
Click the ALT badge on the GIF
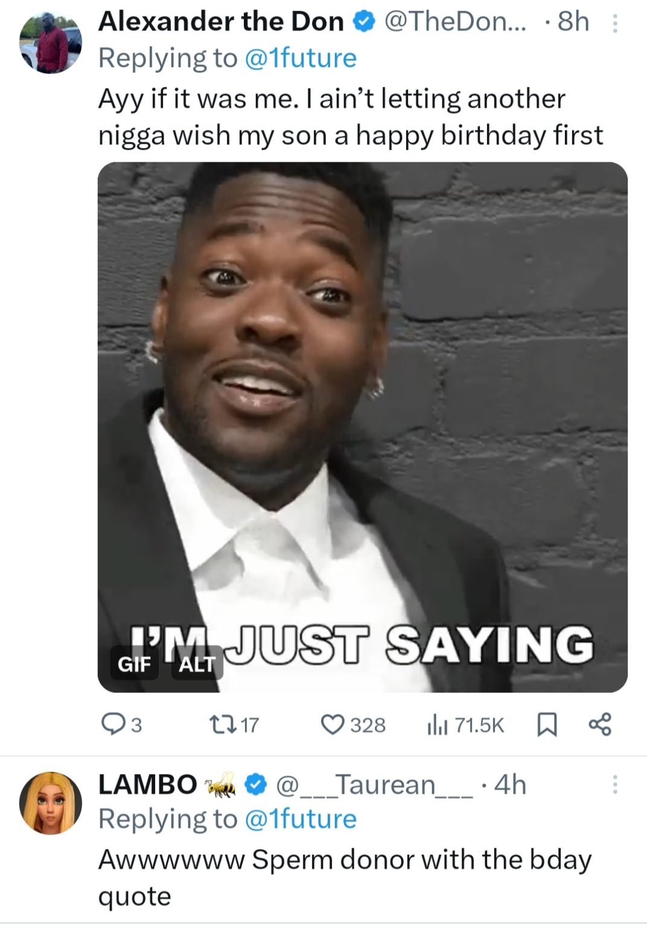197,664
